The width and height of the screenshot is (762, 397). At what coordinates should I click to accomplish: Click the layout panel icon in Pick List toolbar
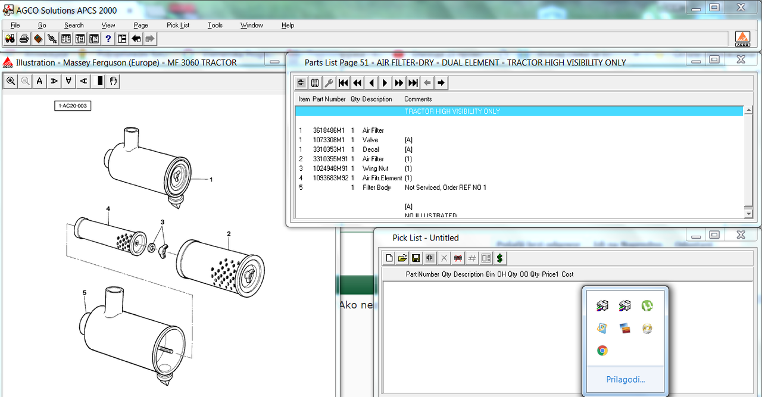click(486, 258)
